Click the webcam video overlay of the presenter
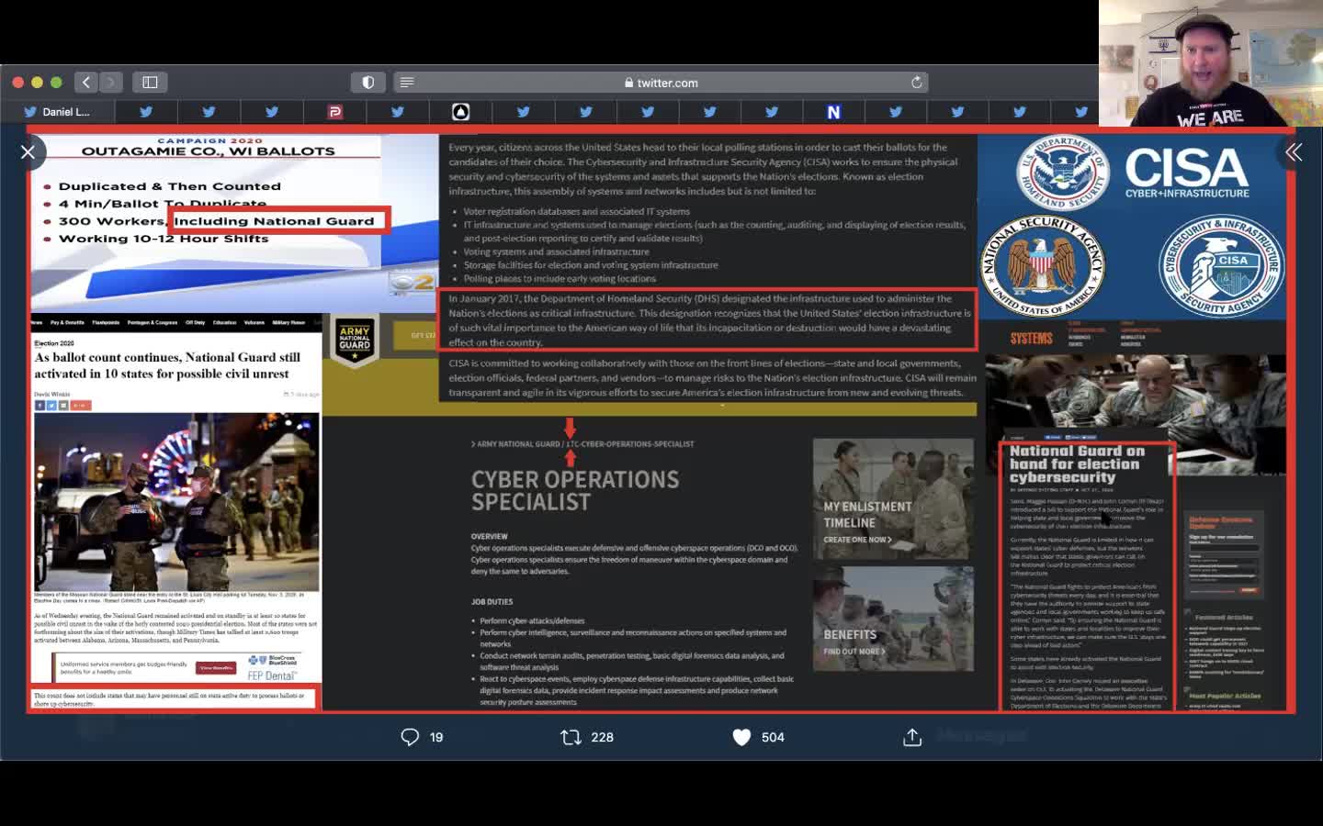Viewport: 1323px width, 826px height. point(1210,63)
